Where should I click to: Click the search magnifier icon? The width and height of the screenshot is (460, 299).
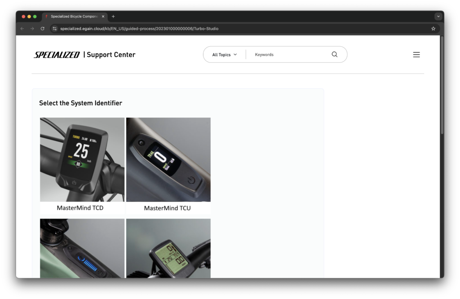(334, 54)
